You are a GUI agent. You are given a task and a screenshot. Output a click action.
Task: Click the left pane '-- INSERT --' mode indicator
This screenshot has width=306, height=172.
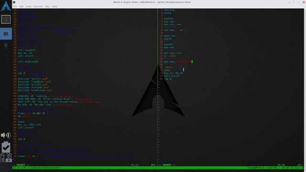[21, 165]
